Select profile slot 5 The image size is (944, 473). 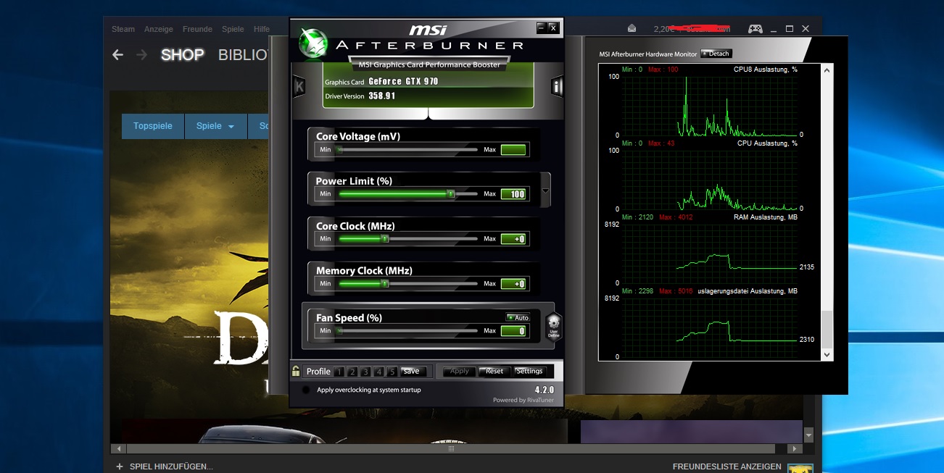coord(392,372)
